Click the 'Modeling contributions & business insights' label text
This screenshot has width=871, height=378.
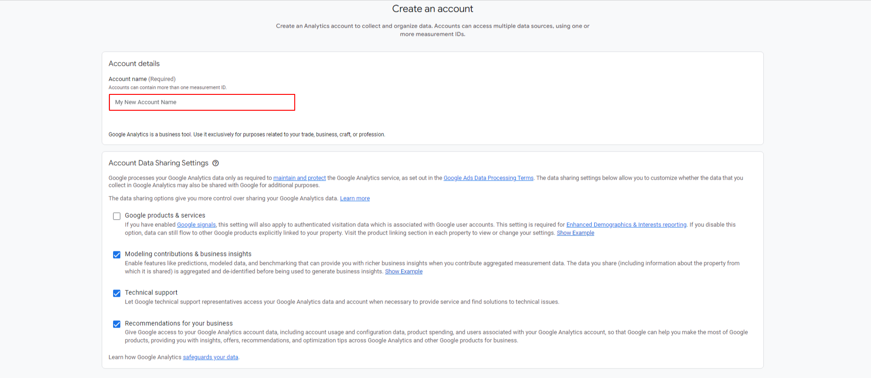[188, 254]
